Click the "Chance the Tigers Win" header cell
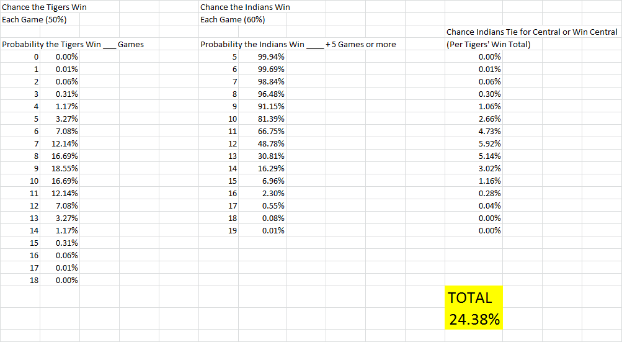Screen dimensions: 622x342 [45, 7]
